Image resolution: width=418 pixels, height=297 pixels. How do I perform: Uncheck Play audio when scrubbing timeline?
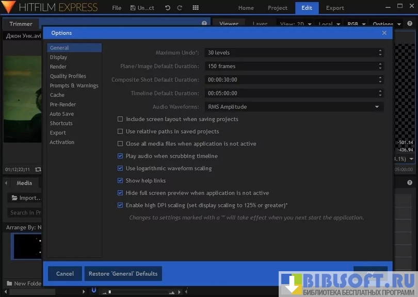coord(120,156)
